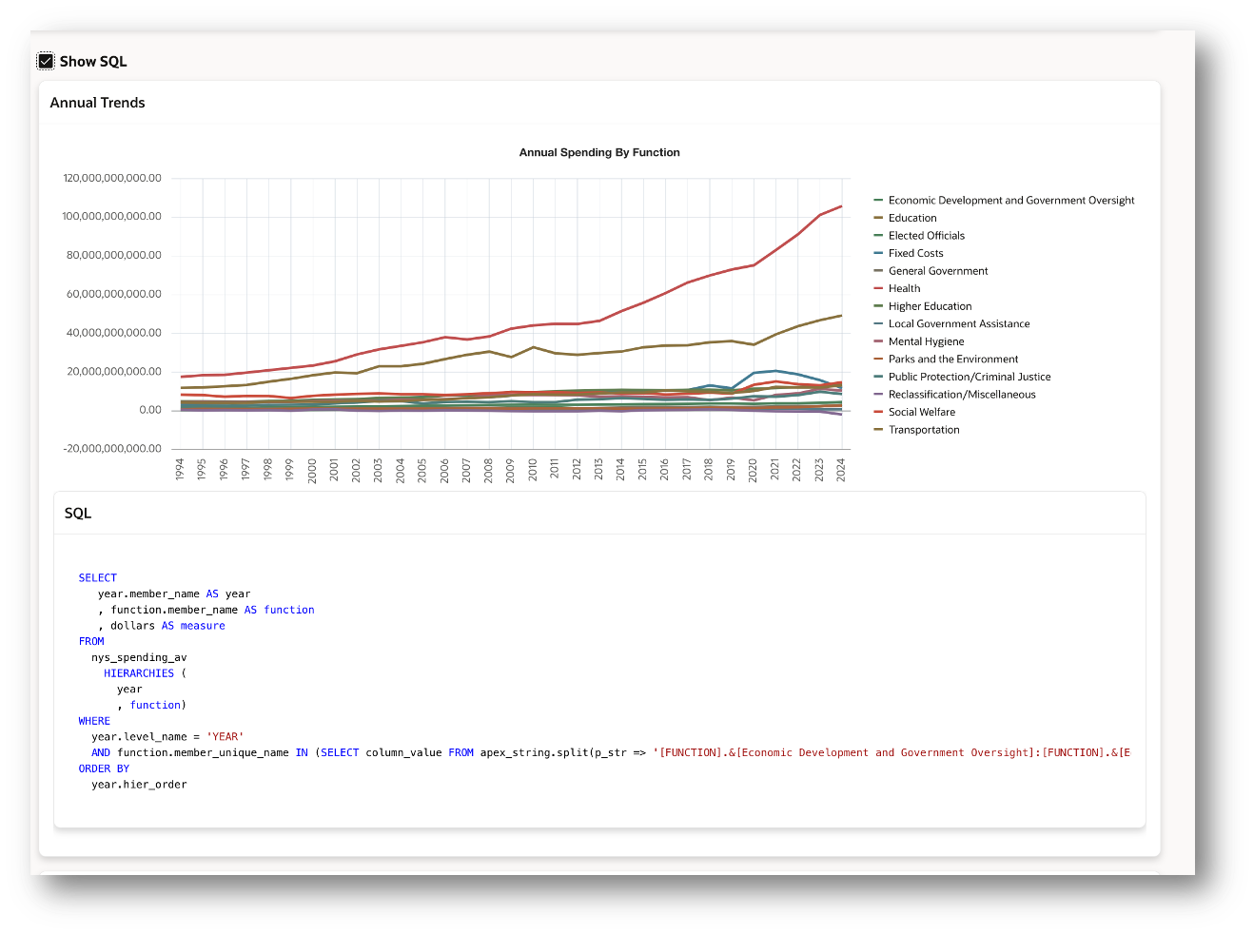Image resolution: width=1254 pixels, height=934 pixels.
Task: Click the General Government legend marker
Action: [877, 270]
